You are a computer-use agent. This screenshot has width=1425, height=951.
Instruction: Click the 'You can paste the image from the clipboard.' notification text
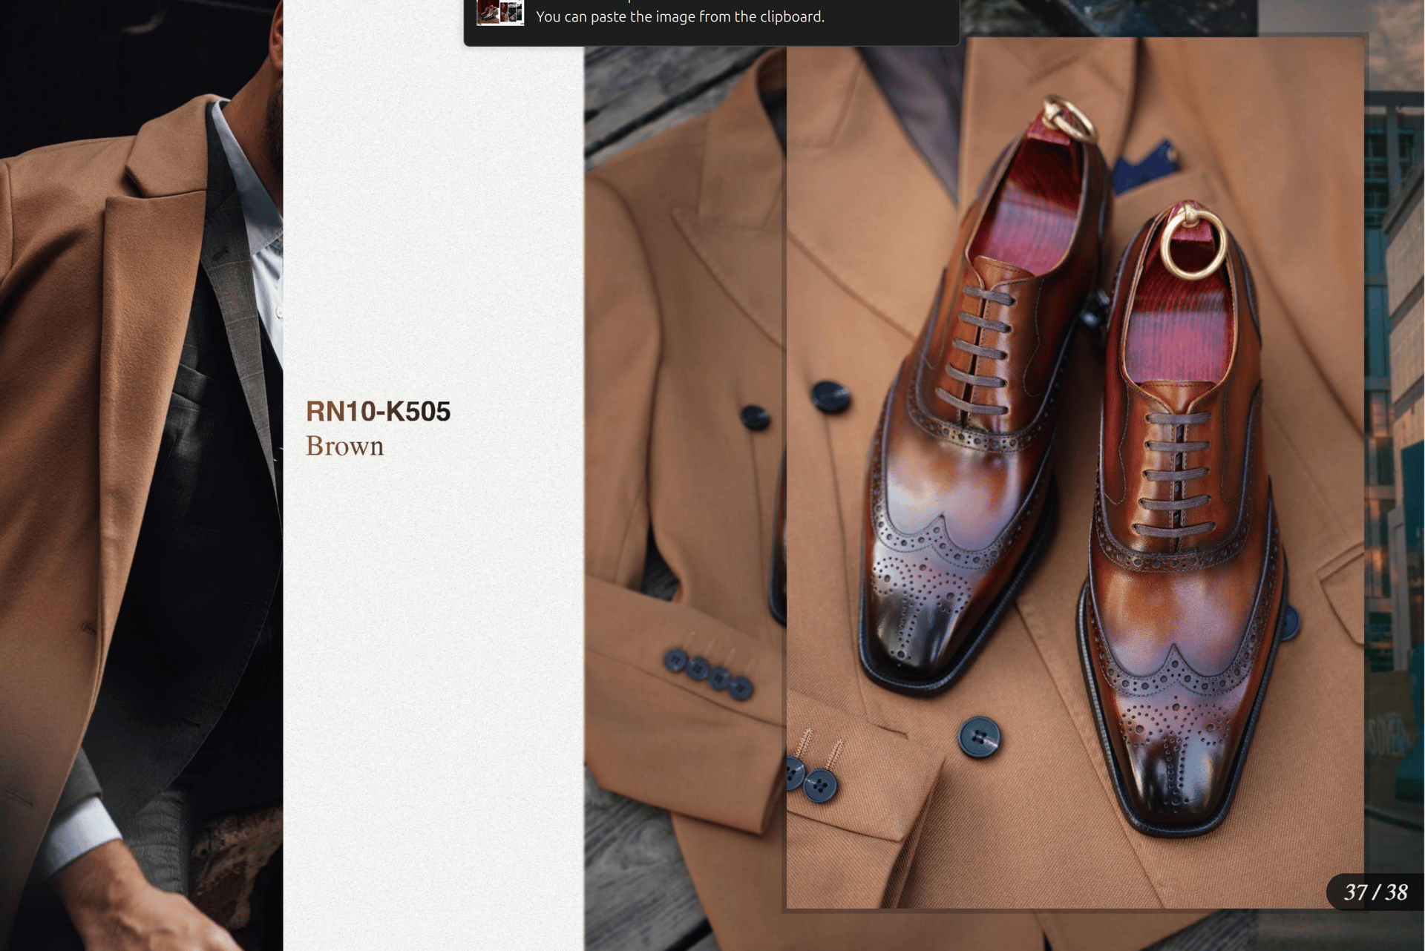coord(680,16)
